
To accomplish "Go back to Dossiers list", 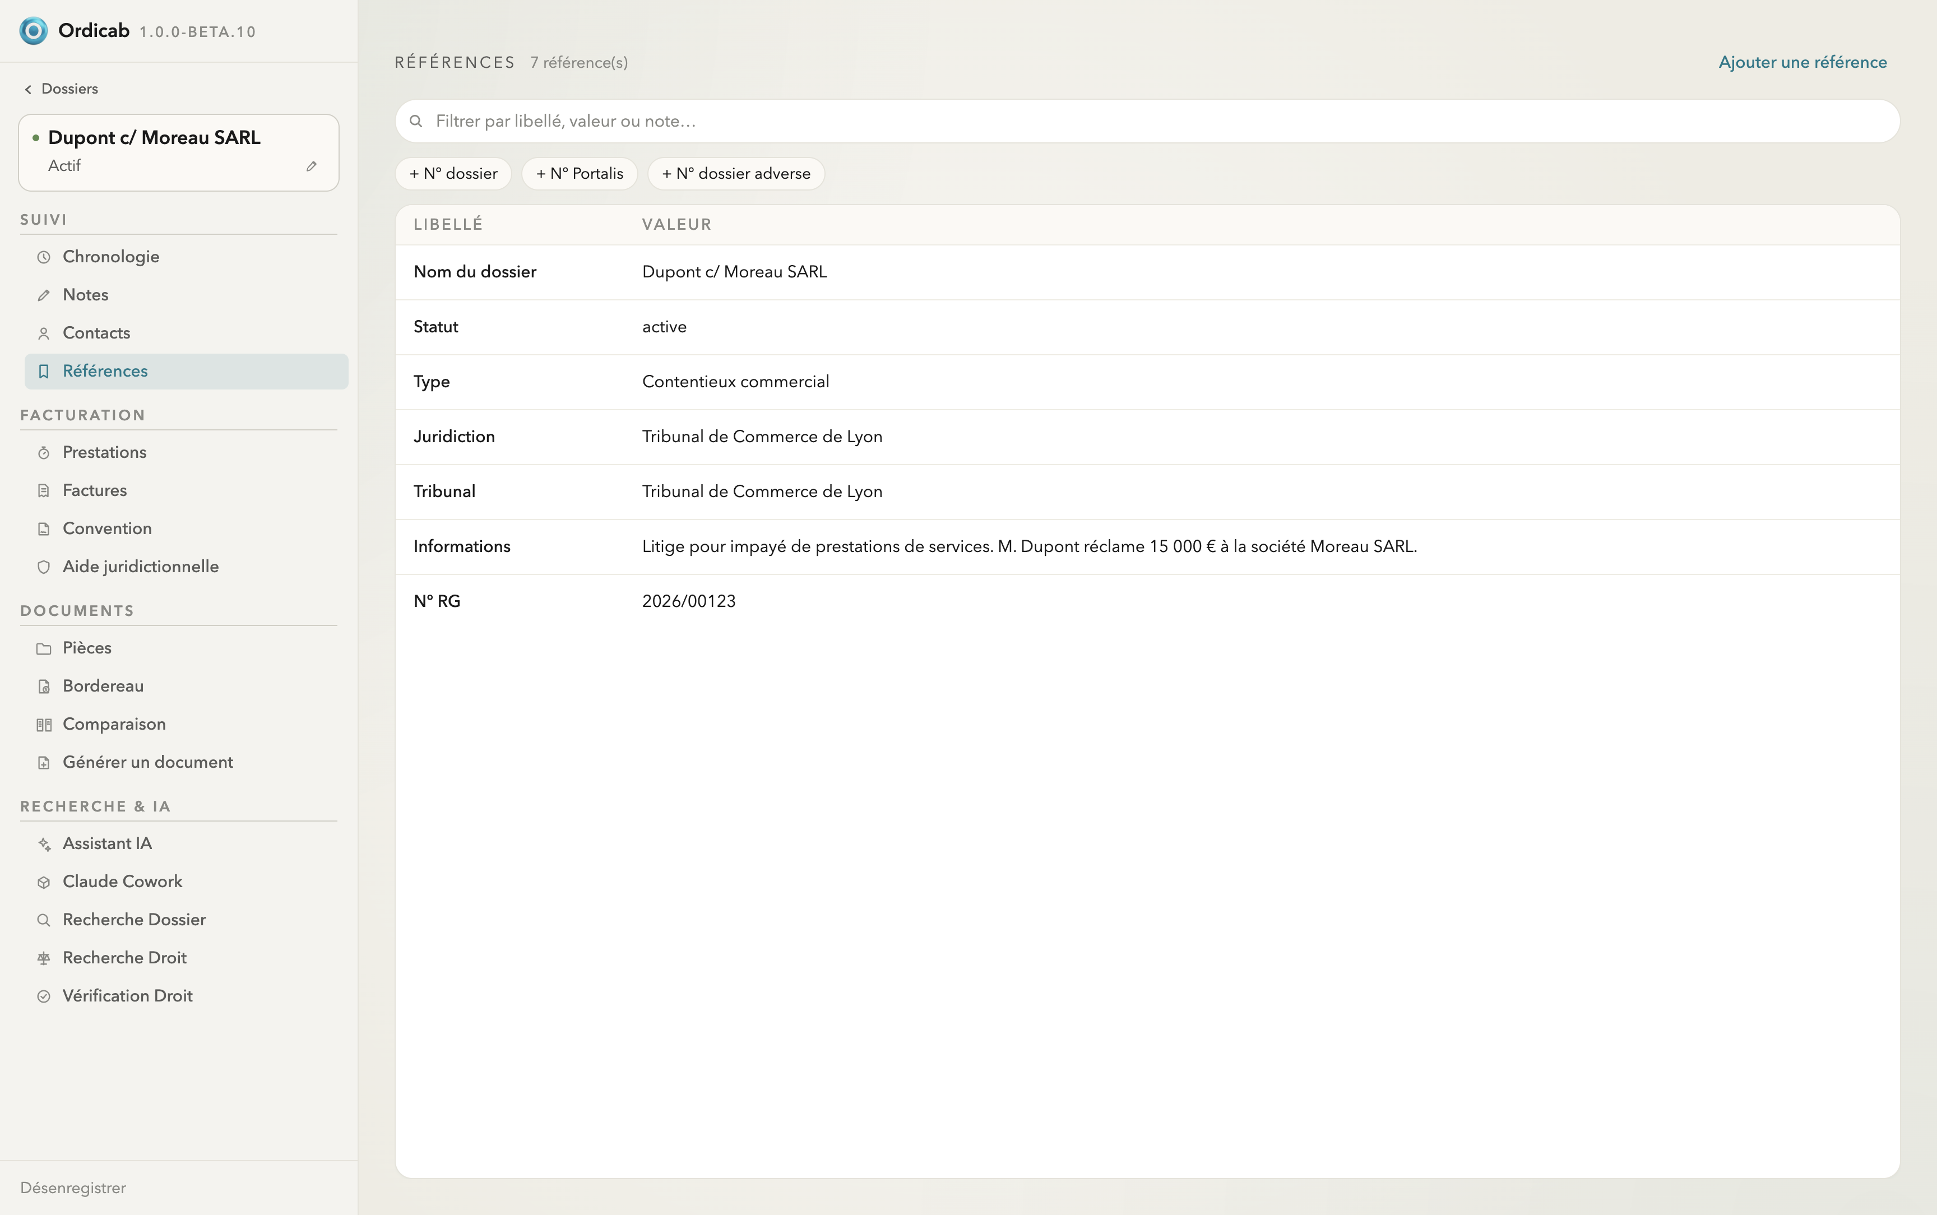I will 61,89.
